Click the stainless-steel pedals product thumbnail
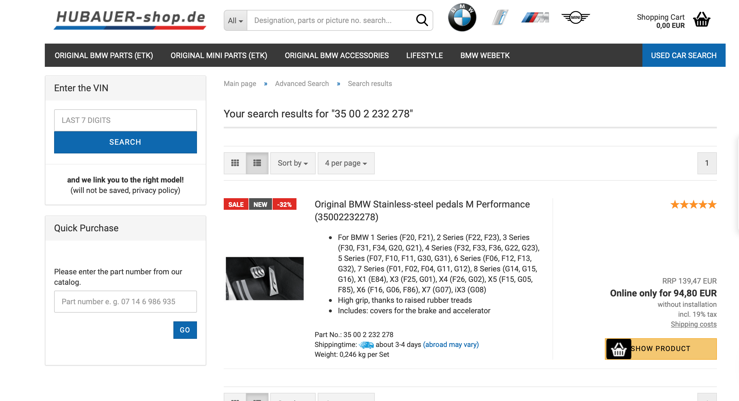This screenshot has width=739, height=401. click(x=265, y=278)
